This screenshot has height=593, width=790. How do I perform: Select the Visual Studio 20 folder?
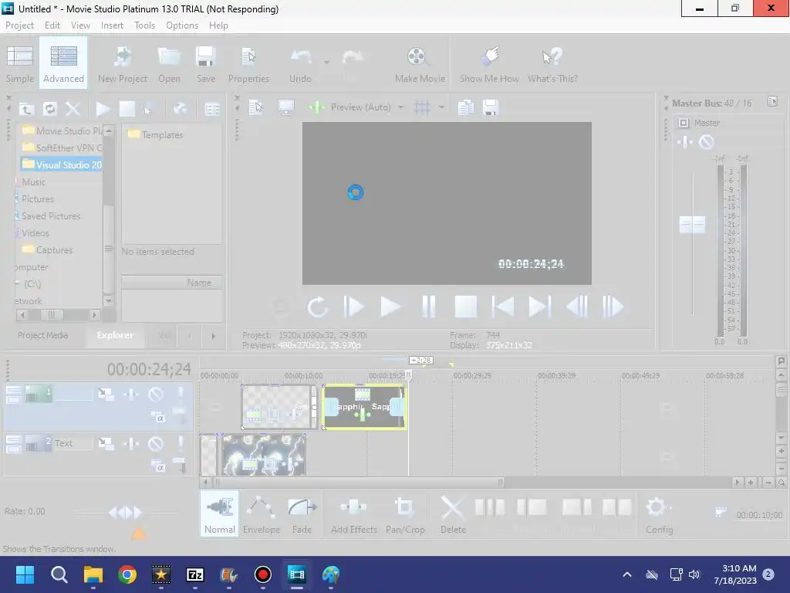(62, 165)
